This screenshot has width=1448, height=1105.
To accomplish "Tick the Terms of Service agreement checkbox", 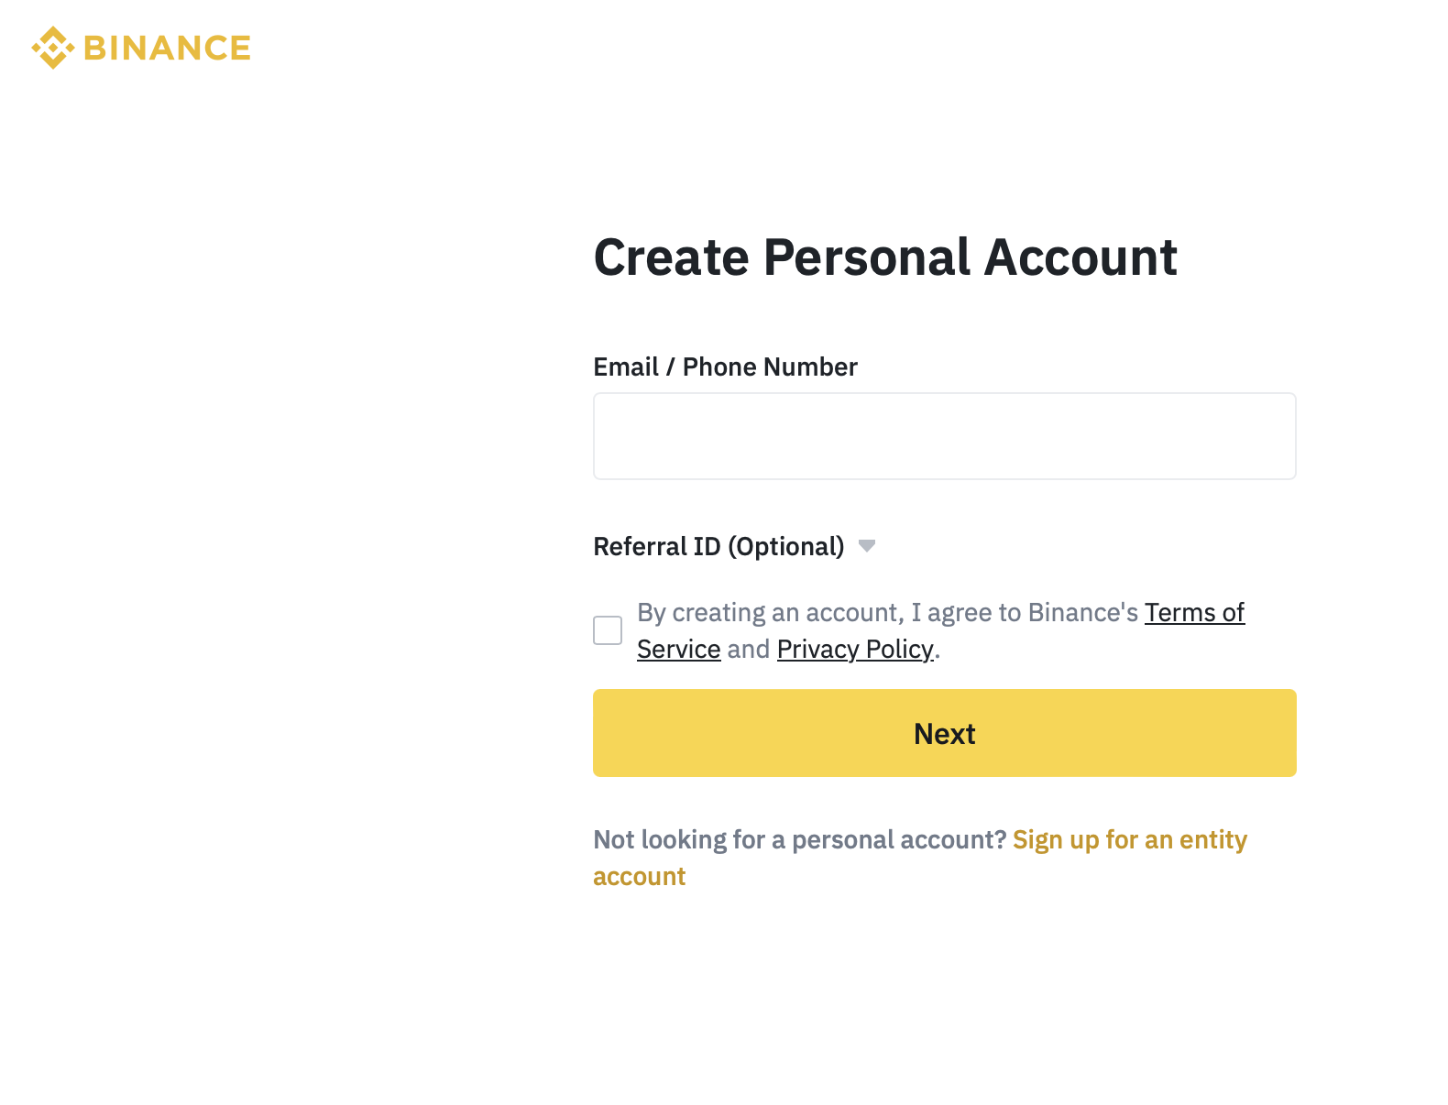I will (x=608, y=630).
